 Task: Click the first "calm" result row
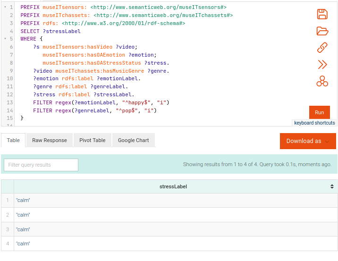tap(23, 201)
